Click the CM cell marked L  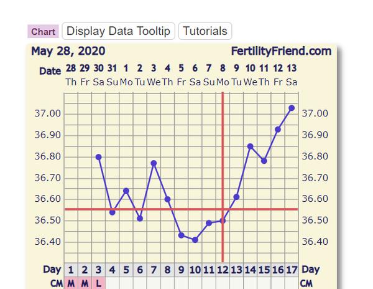[x=98, y=283]
